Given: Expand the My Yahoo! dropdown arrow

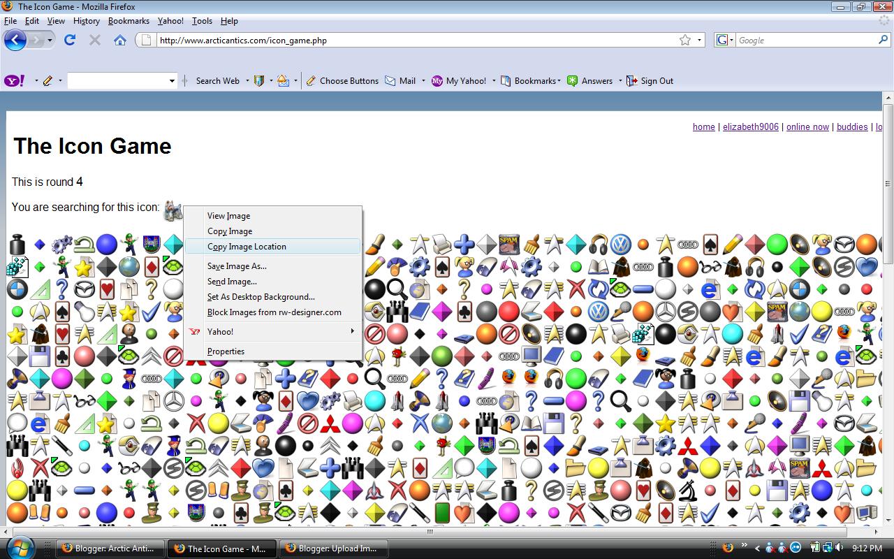Looking at the screenshot, I should point(494,81).
